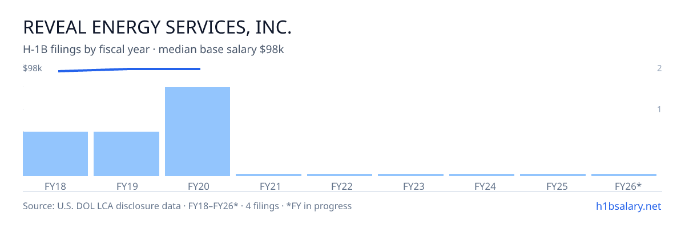Screen dimensions: 685x228
Task: Click the blue median salary trend line
Action: pyautogui.click(x=129, y=70)
